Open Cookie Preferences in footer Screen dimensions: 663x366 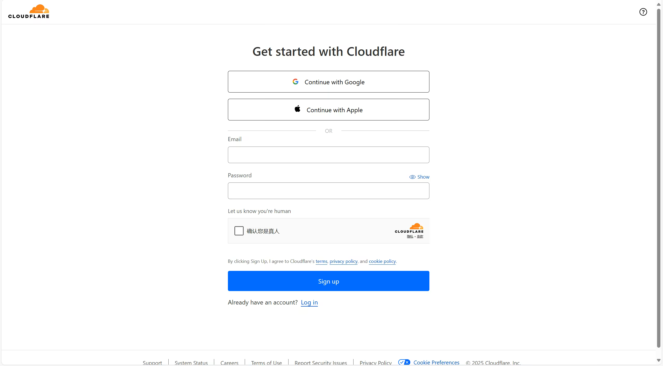436,362
